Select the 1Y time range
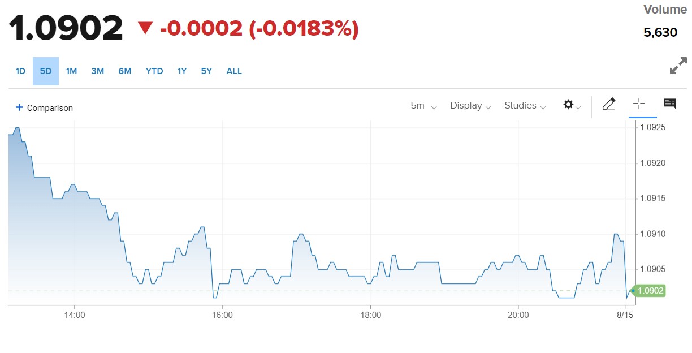 [x=181, y=71]
